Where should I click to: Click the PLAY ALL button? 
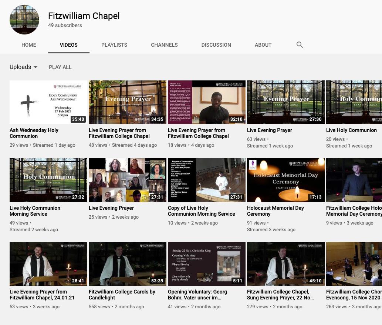(x=60, y=67)
